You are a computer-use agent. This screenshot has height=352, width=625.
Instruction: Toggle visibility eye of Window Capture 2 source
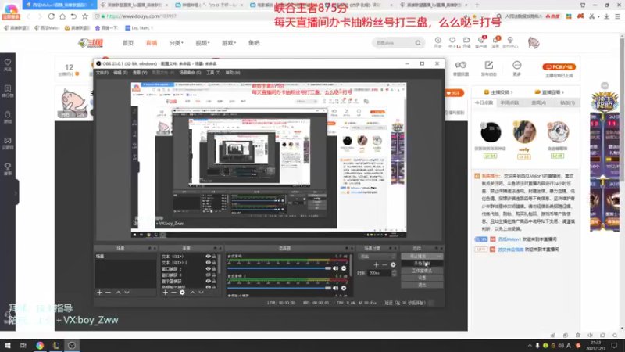click(208, 268)
